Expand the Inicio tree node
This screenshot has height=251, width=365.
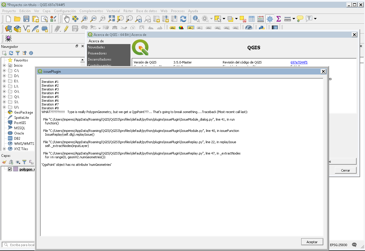(4, 66)
